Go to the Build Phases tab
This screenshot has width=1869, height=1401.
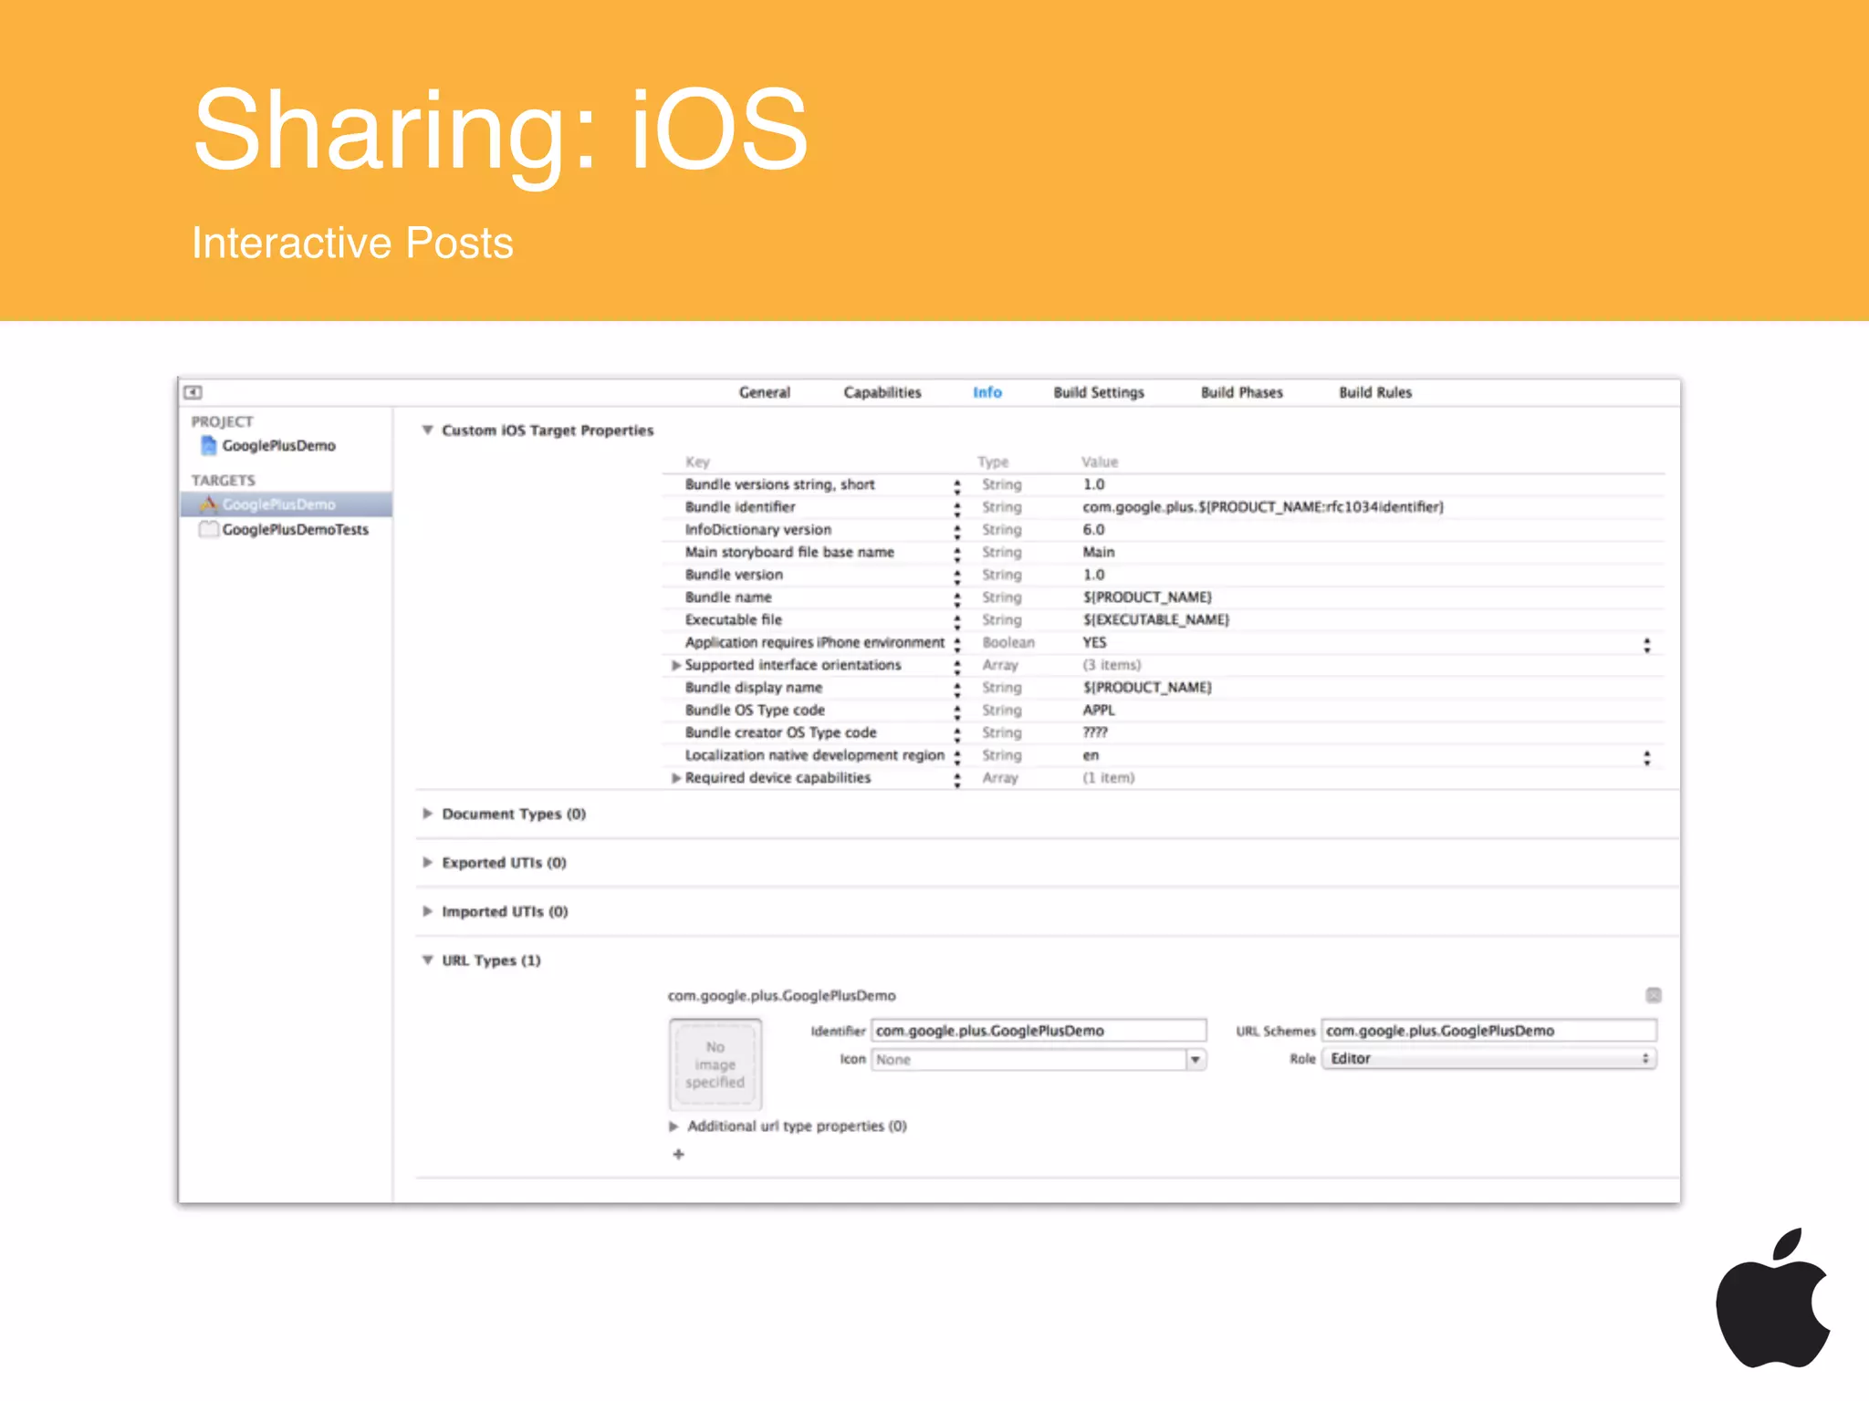(x=1242, y=392)
